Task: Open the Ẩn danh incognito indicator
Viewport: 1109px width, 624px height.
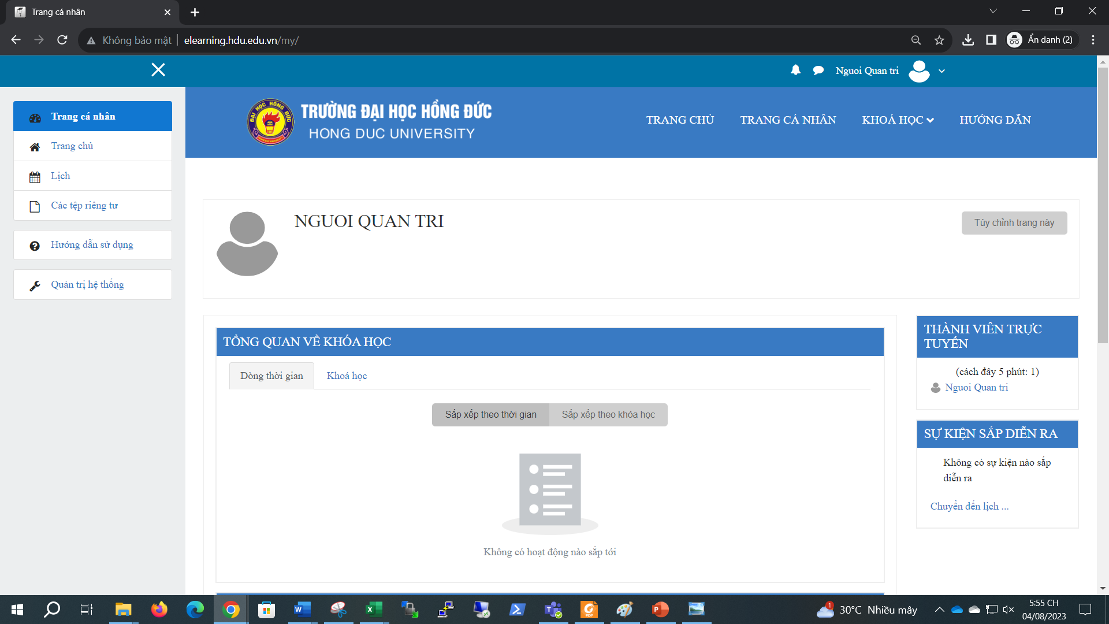Action: [x=1041, y=40]
